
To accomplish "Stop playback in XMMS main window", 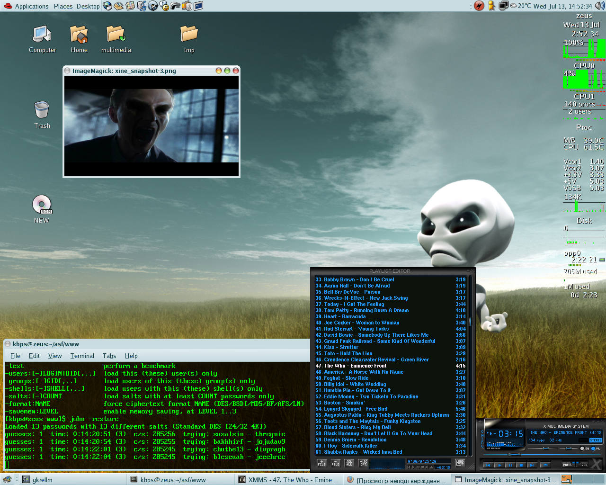I will click(521, 465).
